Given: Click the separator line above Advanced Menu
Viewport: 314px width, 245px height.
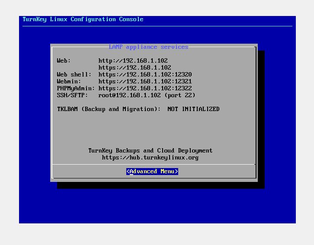Looking at the screenshot, I should point(154,165).
